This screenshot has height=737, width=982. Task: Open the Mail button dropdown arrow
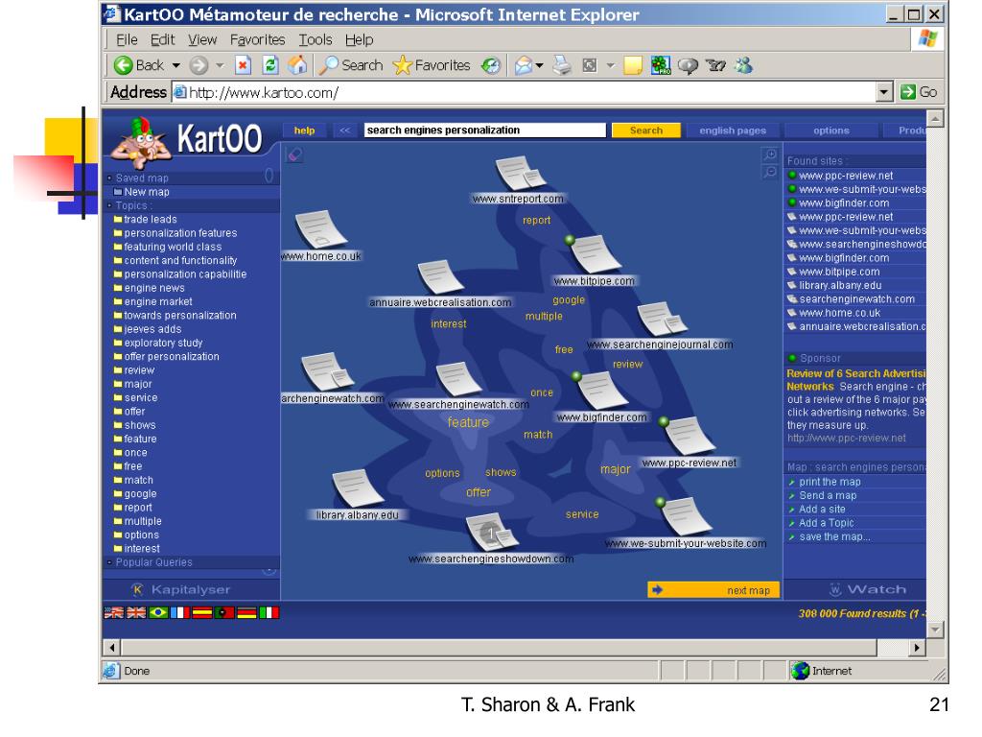pyautogui.click(x=539, y=65)
